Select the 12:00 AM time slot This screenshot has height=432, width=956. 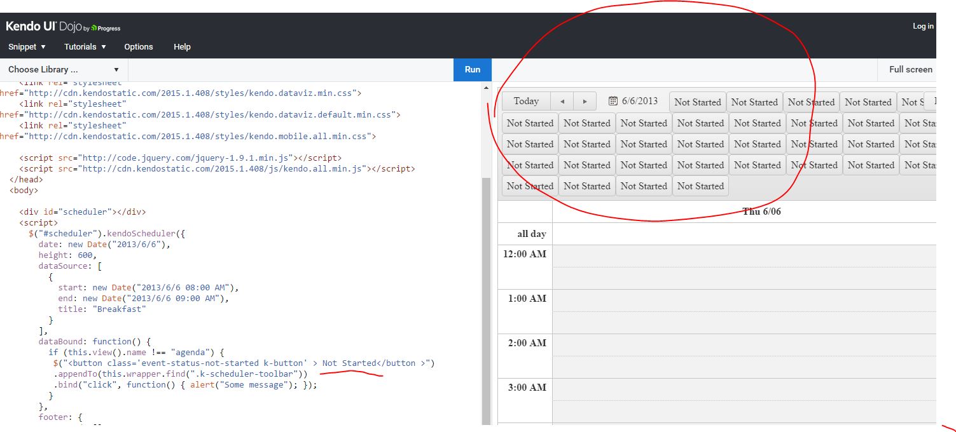click(744, 256)
